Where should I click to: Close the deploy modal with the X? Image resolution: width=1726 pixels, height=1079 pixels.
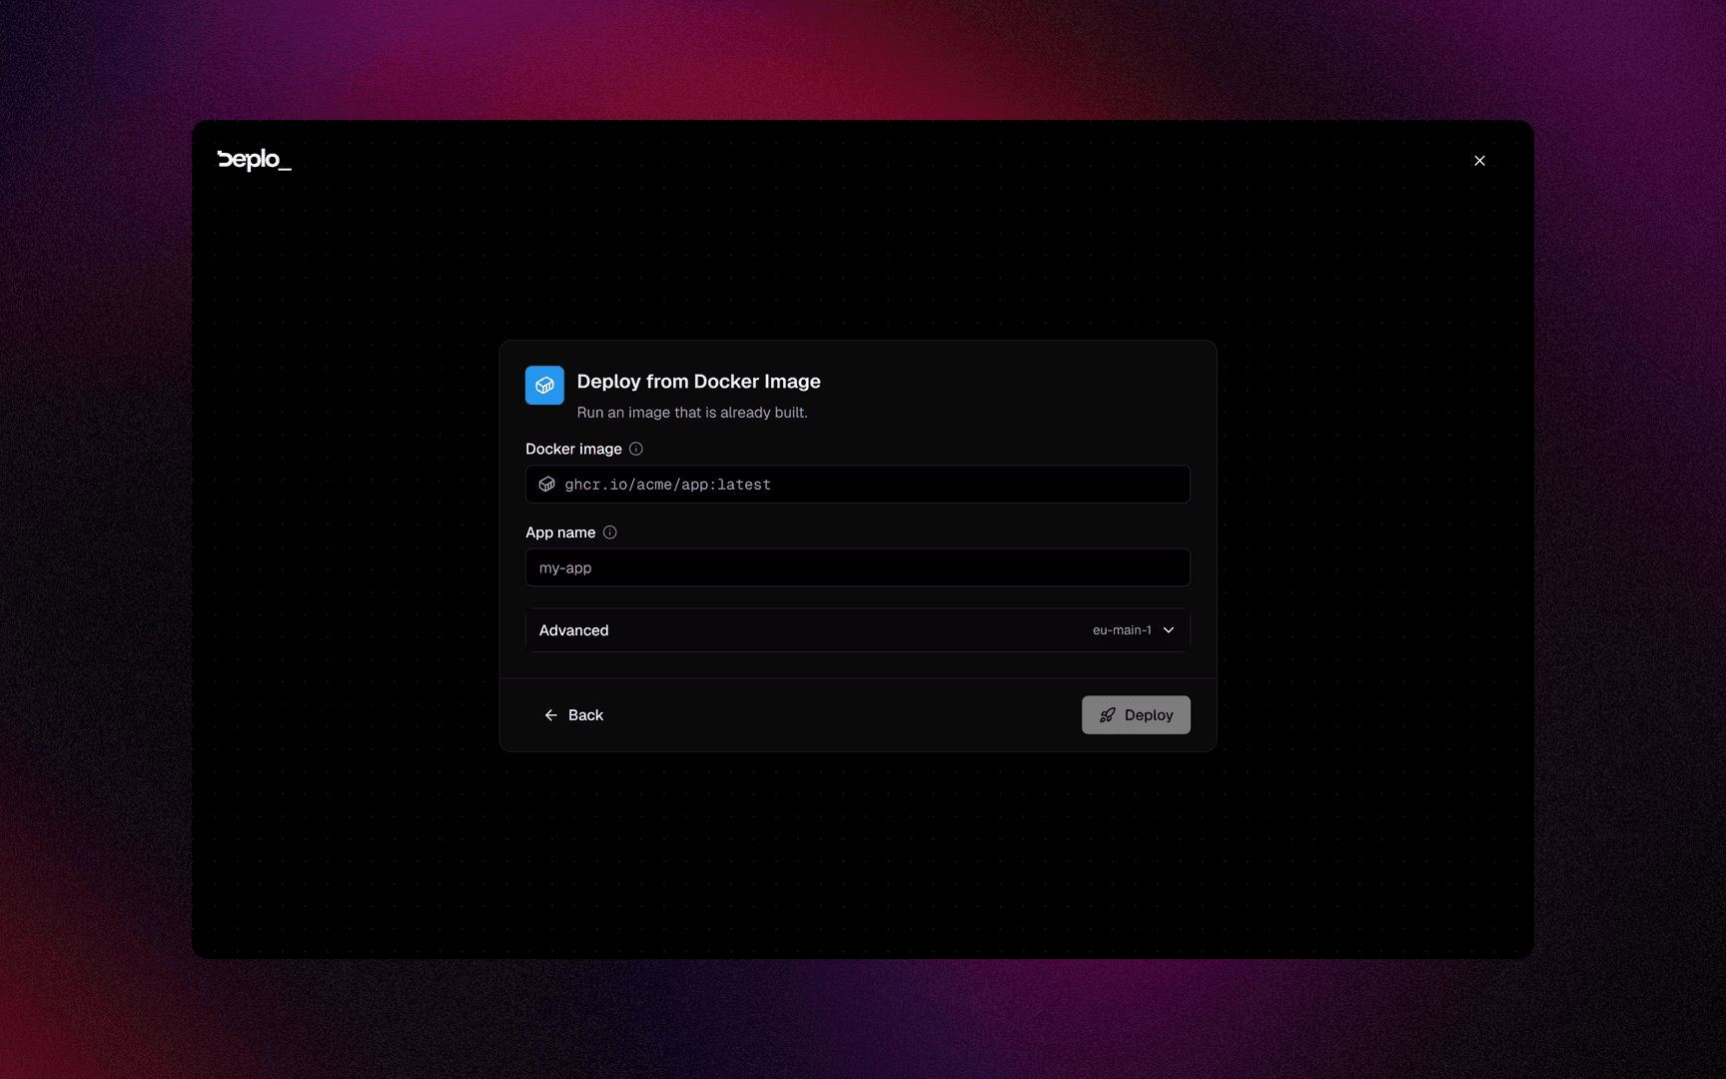pos(1479,161)
